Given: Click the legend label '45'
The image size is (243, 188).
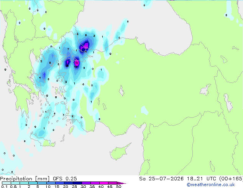Looking at the screenshot, I should point(110,186).
